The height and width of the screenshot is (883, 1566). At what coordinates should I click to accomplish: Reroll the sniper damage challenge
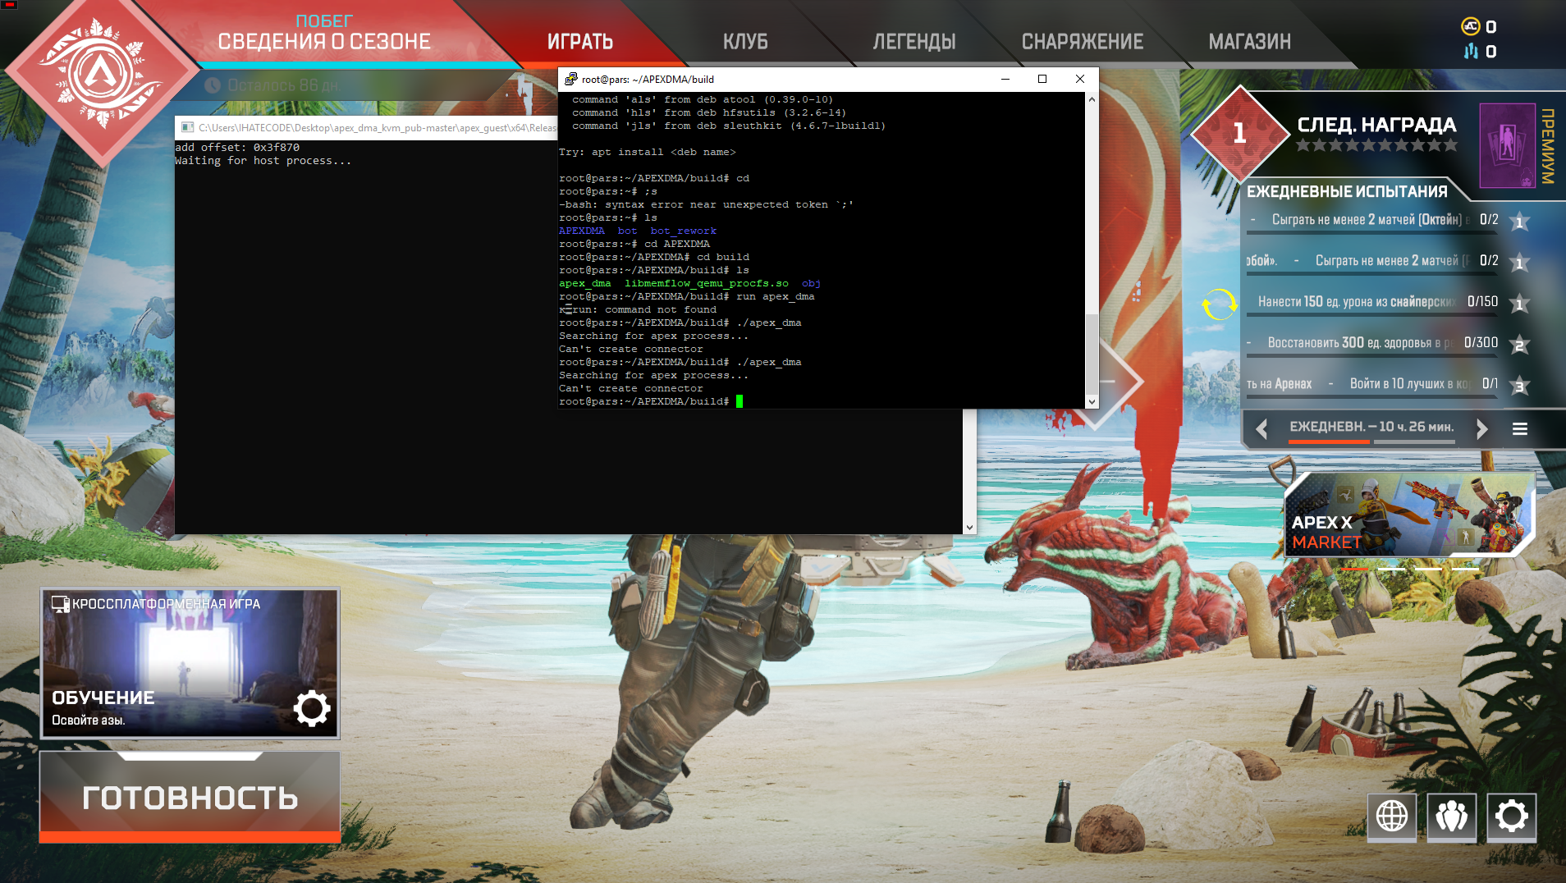pyautogui.click(x=1219, y=304)
